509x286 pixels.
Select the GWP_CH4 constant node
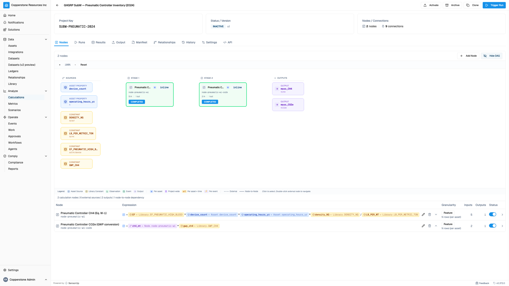click(77, 164)
